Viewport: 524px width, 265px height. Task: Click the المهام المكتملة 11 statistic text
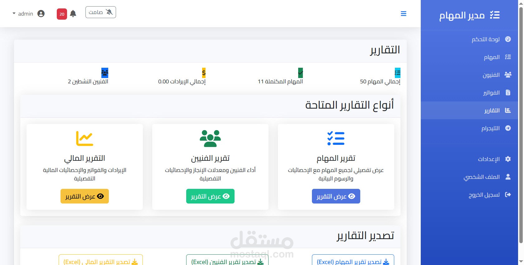[x=280, y=81]
